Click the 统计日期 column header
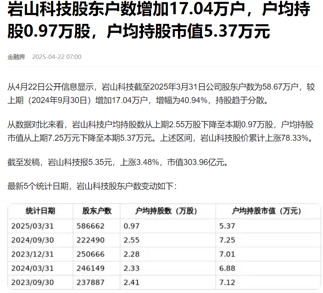The width and height of the screenshot is (323, 293). tap(40, 211)
